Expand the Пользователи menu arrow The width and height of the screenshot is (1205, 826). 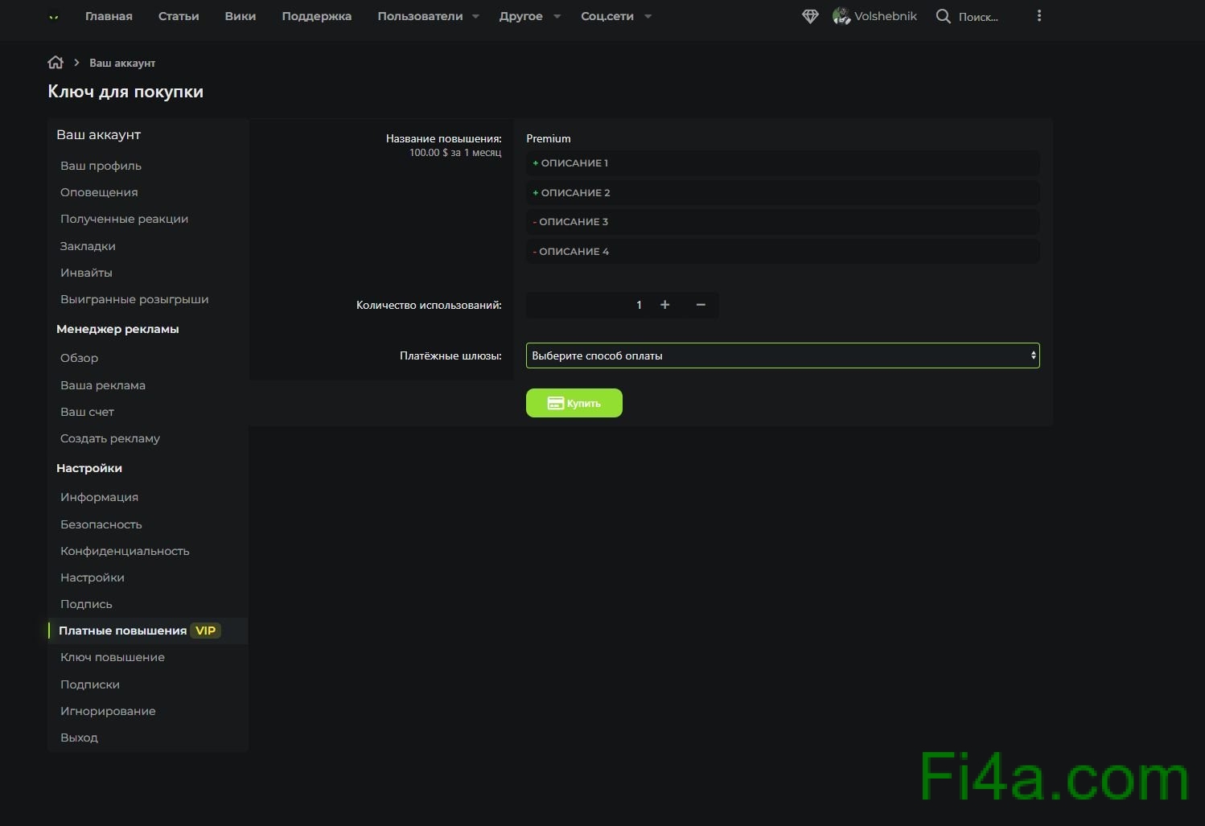tap(475, 16)
